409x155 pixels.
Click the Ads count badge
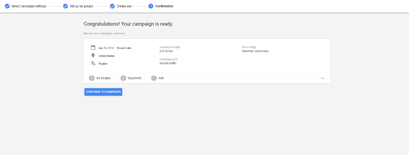point(154,78)
